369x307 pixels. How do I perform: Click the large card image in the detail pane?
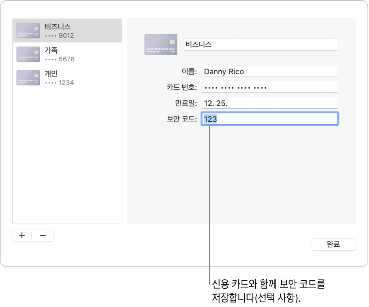[161, 44]
